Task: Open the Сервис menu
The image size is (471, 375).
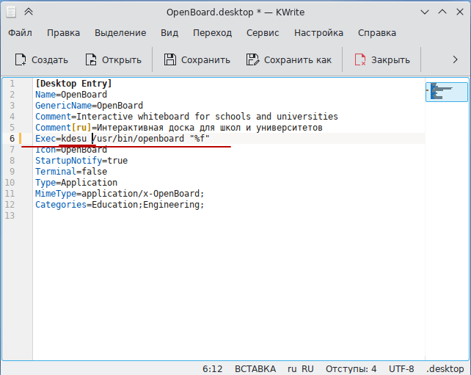Action: [263, 33]
